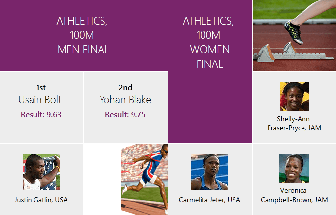Click the 2nd ranking label
This screenshot has height=215, width=336.
click(125, 87)
